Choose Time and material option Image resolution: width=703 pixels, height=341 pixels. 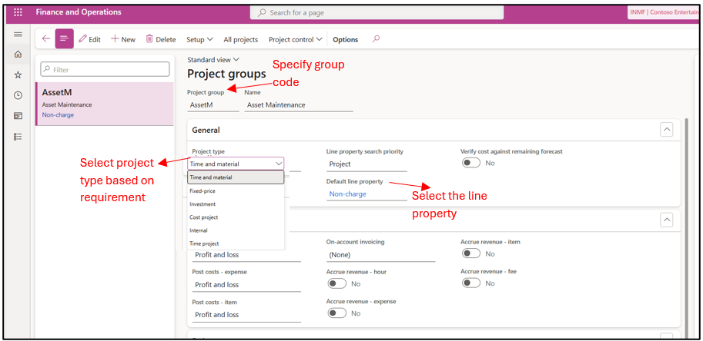pos(236,177)
